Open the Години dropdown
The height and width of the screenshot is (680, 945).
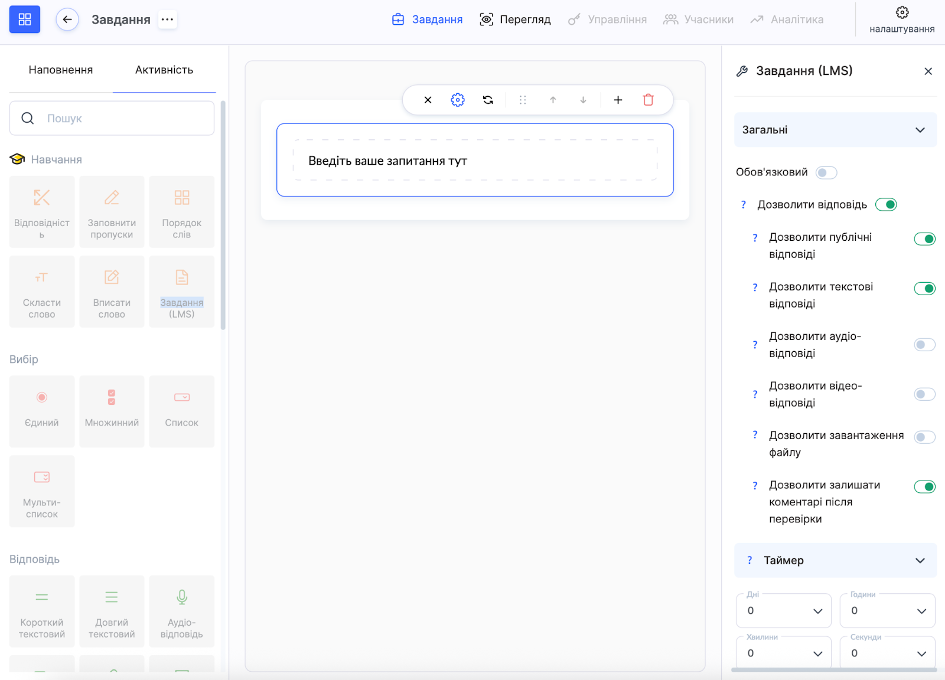pyautogui.click(x=887, y=611)
